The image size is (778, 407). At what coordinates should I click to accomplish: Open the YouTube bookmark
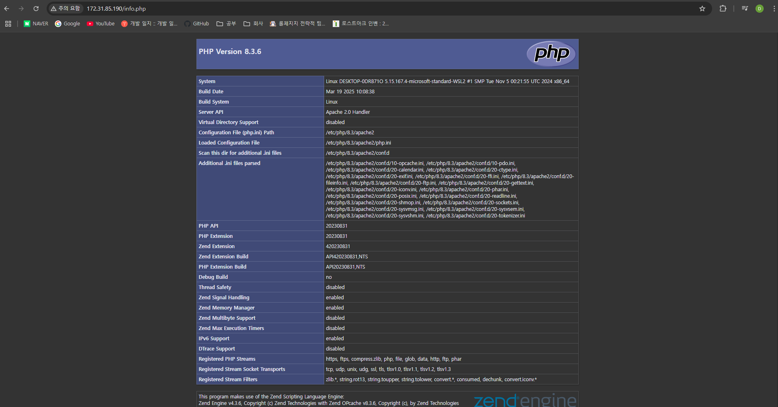101,24
